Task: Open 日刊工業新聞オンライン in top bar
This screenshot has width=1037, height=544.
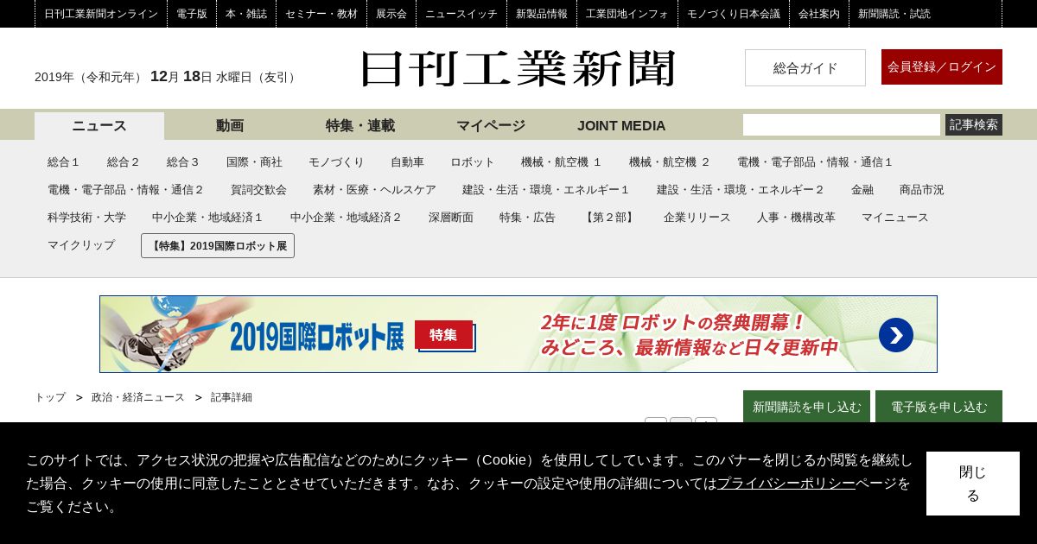Action: [x=101, y=14]
